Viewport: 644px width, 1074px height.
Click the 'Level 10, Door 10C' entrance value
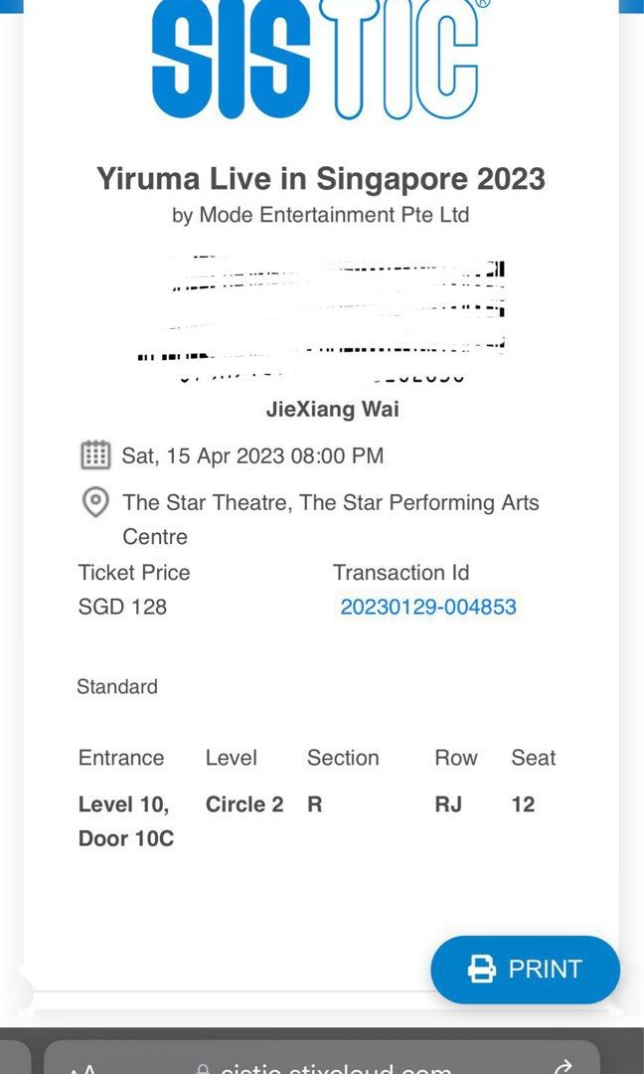pyautogui.click(x=126, y=821)
